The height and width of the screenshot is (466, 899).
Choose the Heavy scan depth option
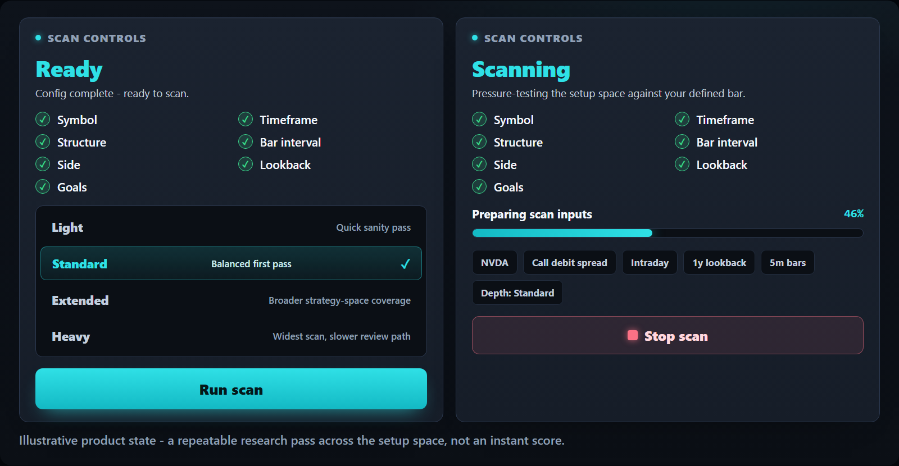click(231, 336)
